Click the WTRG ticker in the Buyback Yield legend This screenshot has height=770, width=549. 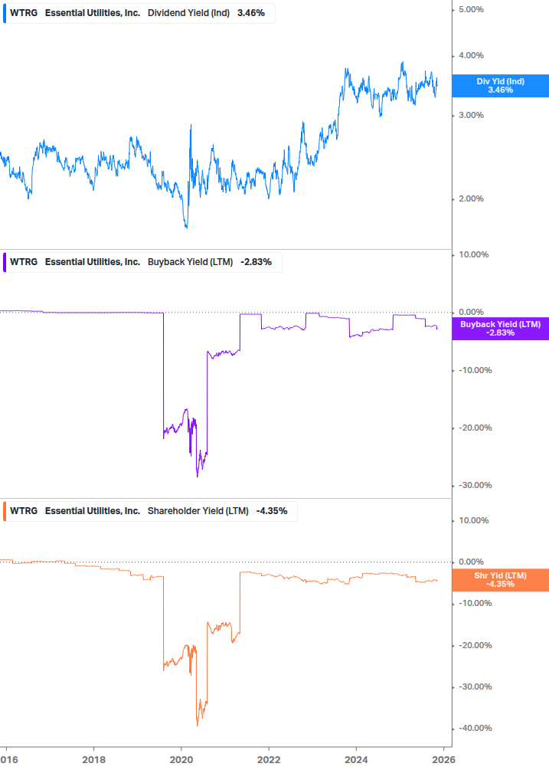point(24,262)
